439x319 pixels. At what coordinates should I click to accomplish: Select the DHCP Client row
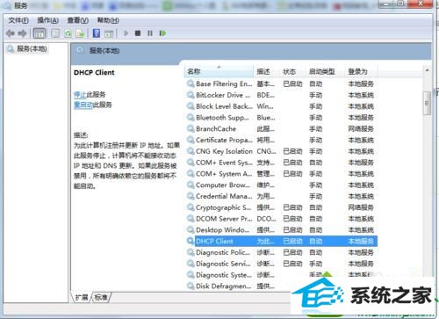(x=282, y=242)
